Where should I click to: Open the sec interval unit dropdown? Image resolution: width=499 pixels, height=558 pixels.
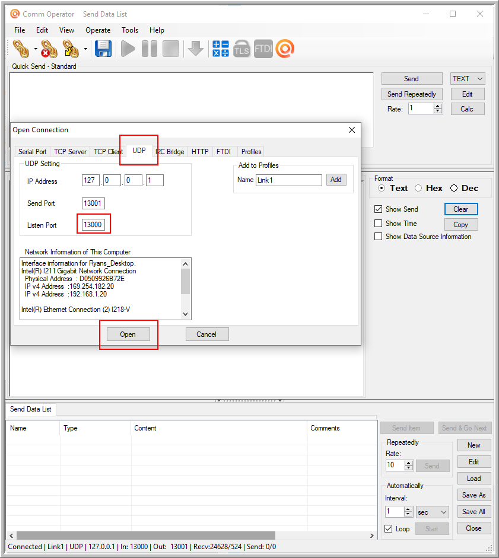point(433,512)
